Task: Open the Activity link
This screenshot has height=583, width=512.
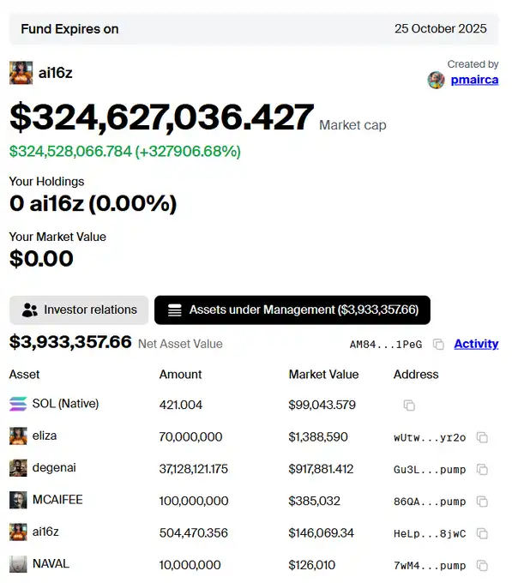Action: [x=476, y=344]
